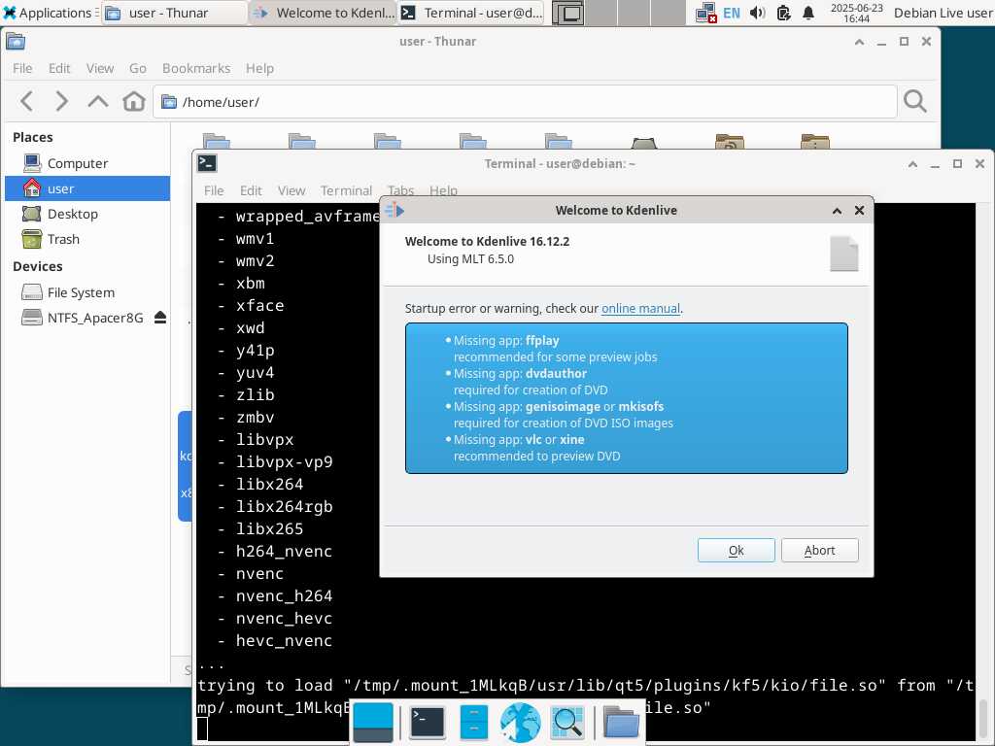Click the network status tray icon
Screen dimensions: 995x746
click(x=705, y=13)
